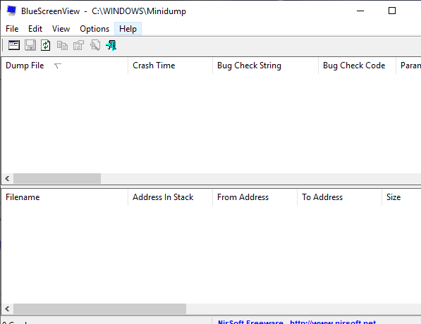Open the Options menu
This screenshot has height=324, width=421.
(94, 29)
